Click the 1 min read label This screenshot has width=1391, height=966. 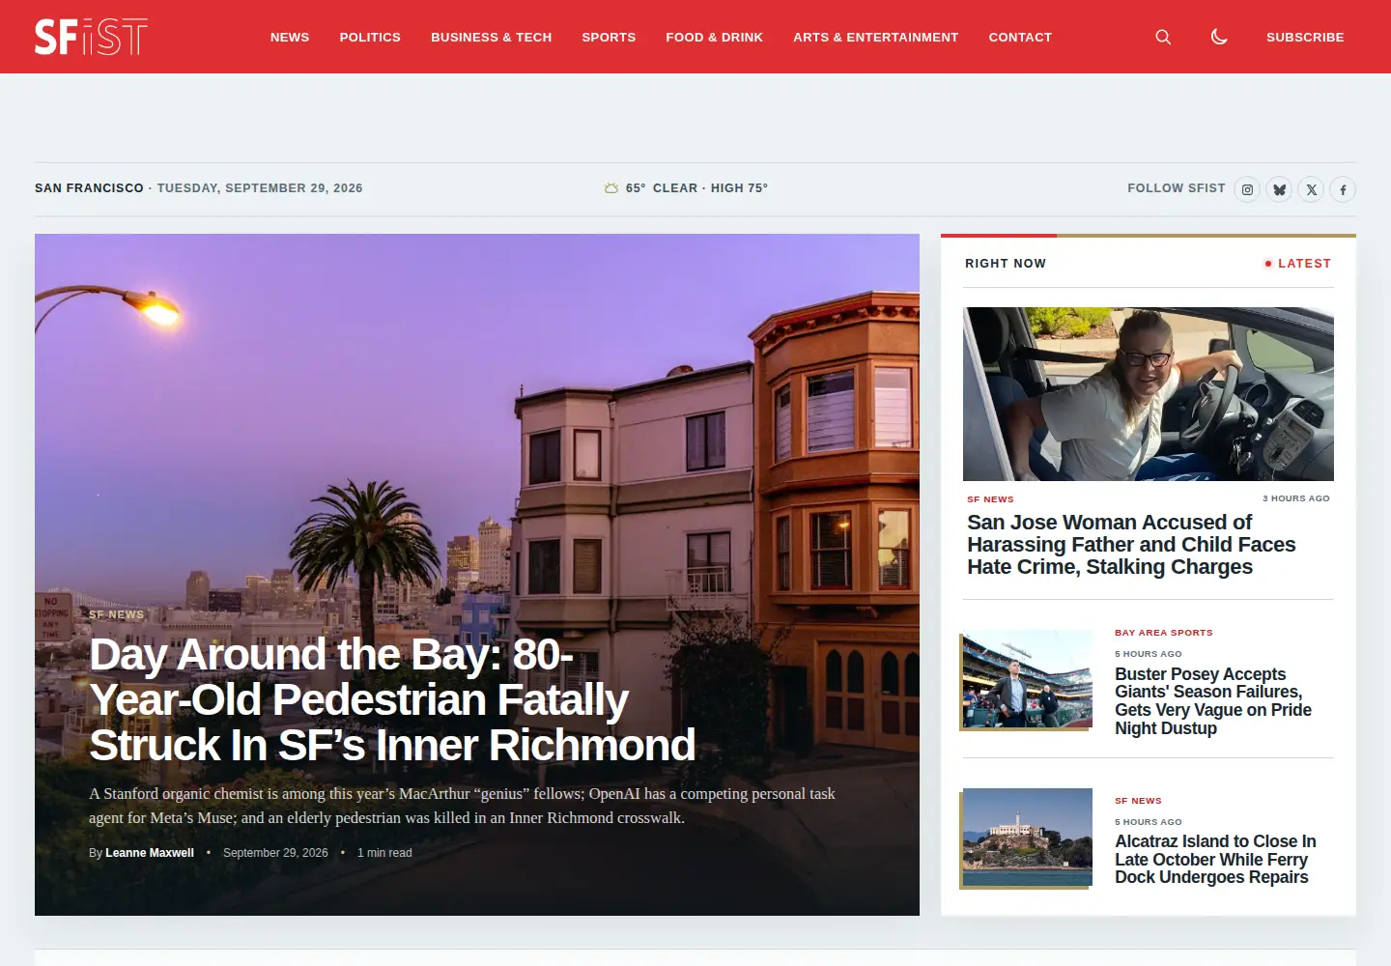click(384, 853)
